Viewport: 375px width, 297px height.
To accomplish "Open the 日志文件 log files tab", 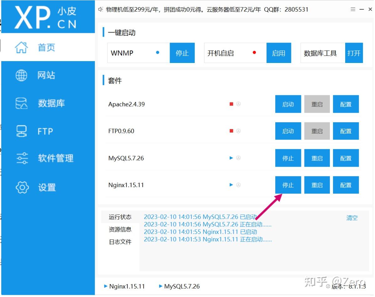I will click(120, 242).
